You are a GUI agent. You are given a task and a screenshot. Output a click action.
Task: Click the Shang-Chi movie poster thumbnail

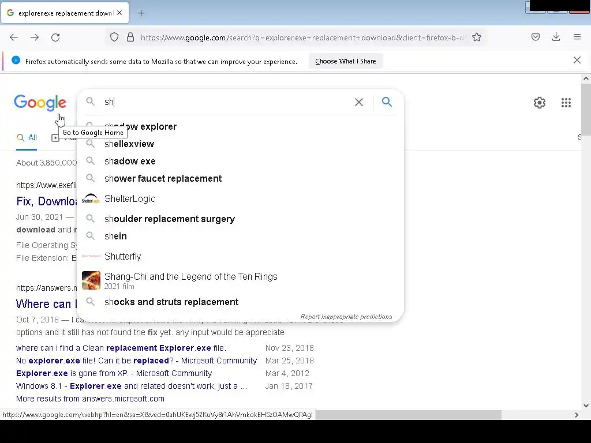[91, 280]
